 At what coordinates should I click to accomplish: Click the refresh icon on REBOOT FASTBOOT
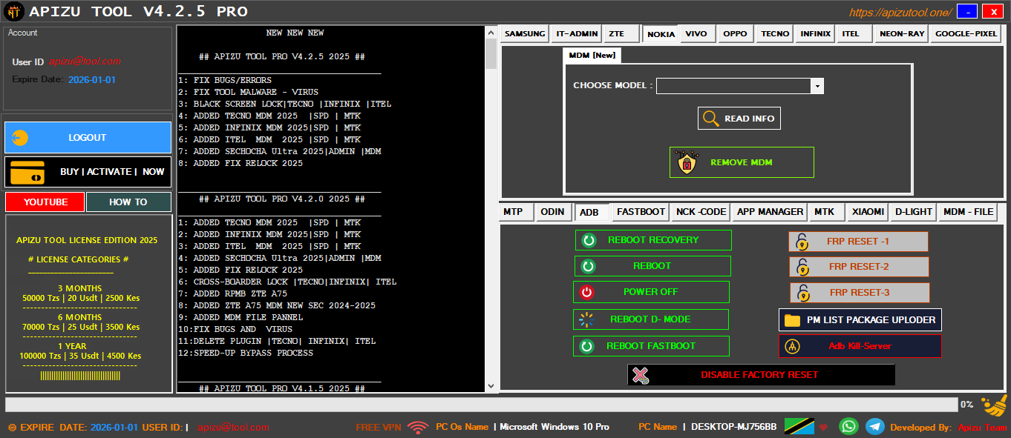point(587,346)
